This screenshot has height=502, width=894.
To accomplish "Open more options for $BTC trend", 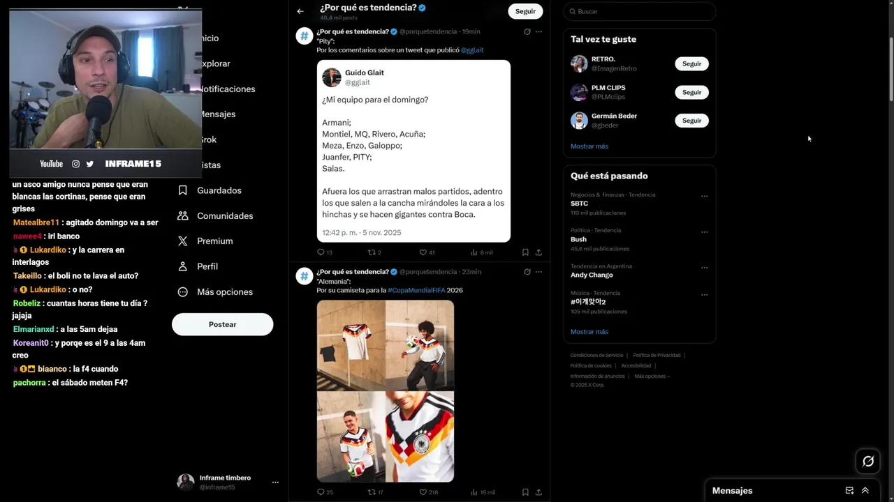I will click(704, 196).
